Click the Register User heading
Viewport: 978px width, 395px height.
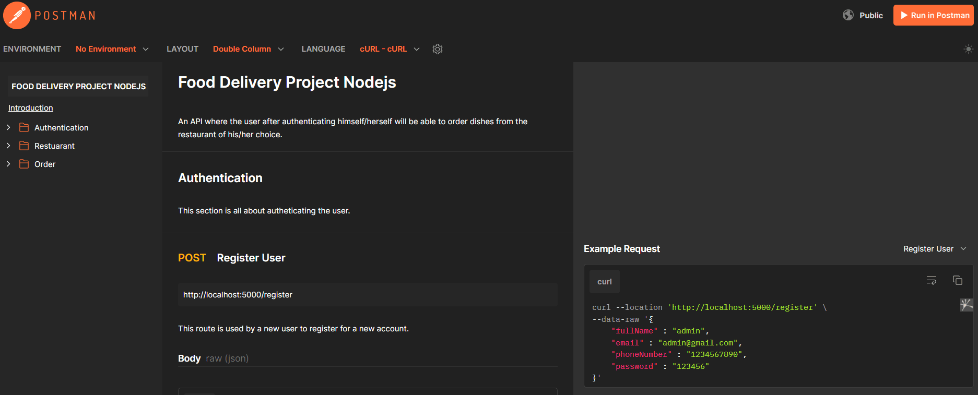(251, 258)
